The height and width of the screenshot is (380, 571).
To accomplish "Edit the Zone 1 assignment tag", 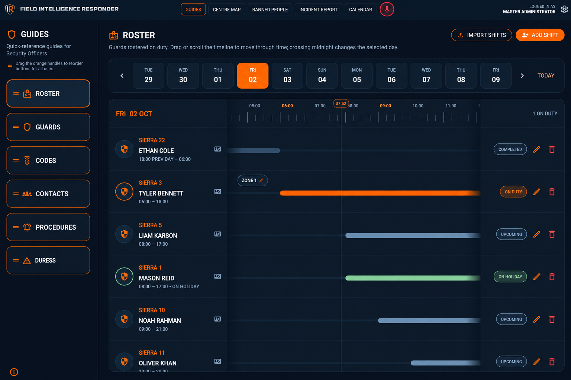I will (253, 181).
